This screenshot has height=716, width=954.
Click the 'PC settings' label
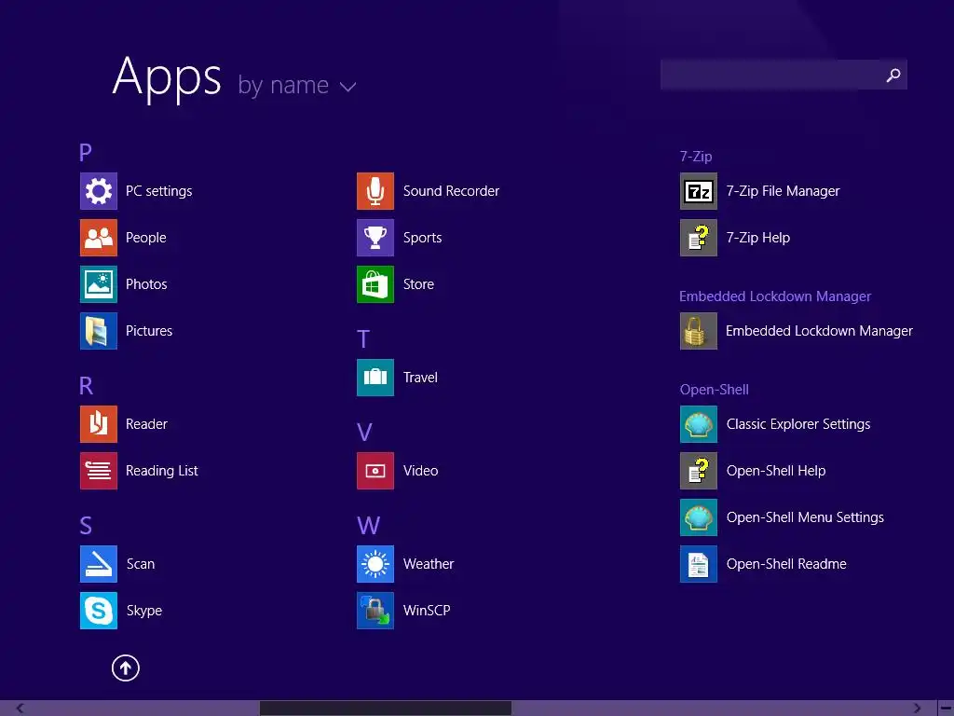coord(158,191)
